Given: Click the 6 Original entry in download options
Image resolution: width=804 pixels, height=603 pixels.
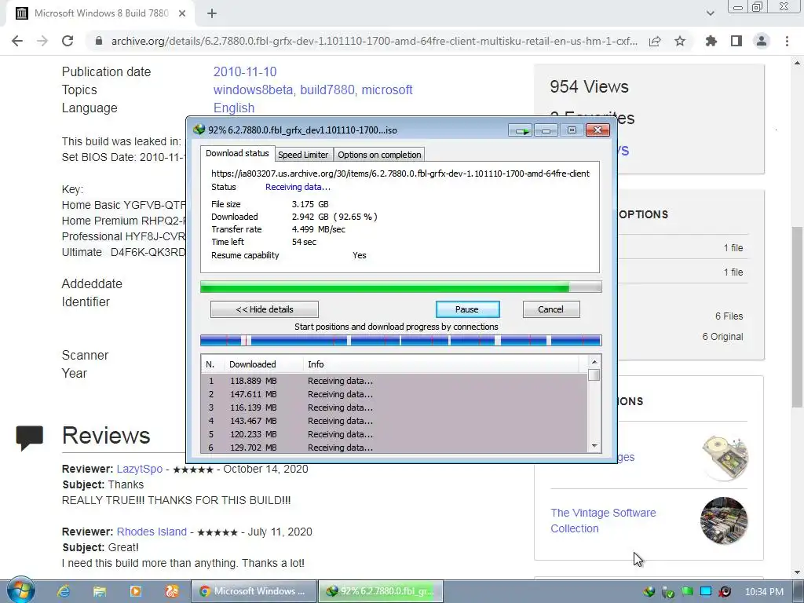Looking at the screenshot, I should tap(722, 337).
